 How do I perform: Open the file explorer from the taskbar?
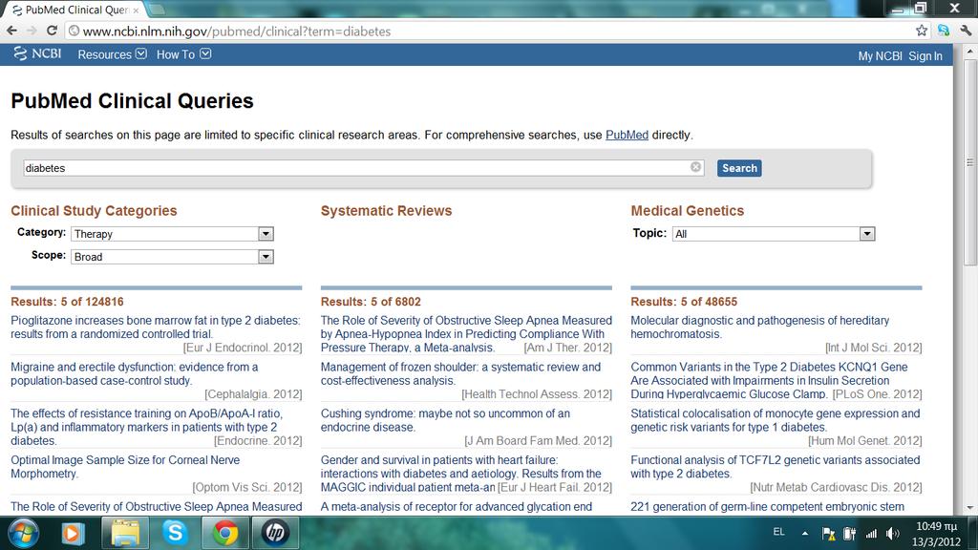(125, 533)
